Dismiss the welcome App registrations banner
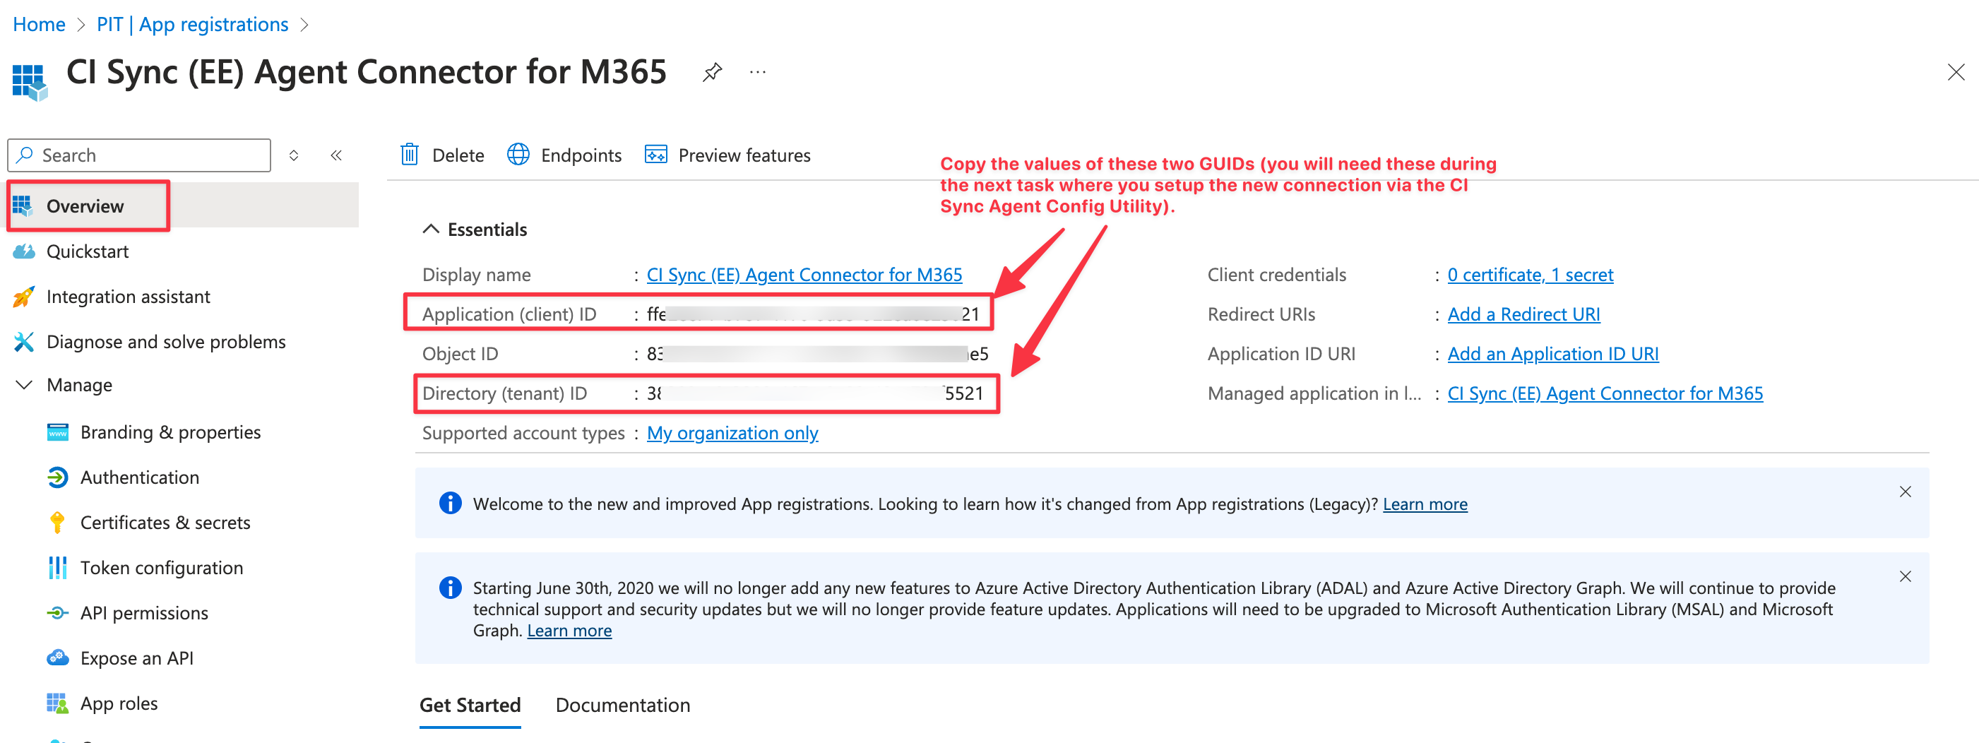The width and height of the screenshot is (1979, 743). 1906,492
